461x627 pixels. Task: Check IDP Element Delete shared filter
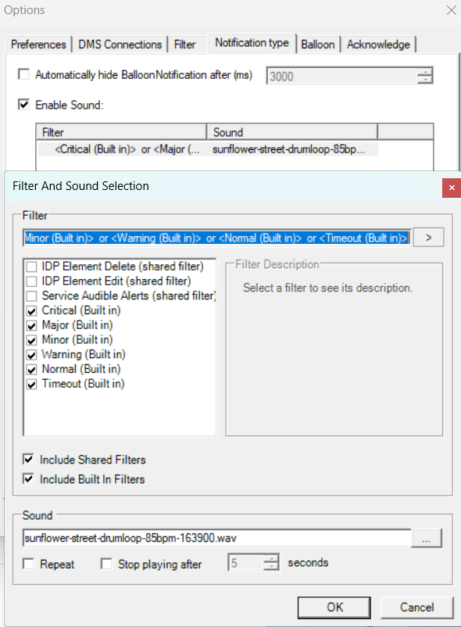(x=31, y=267)
